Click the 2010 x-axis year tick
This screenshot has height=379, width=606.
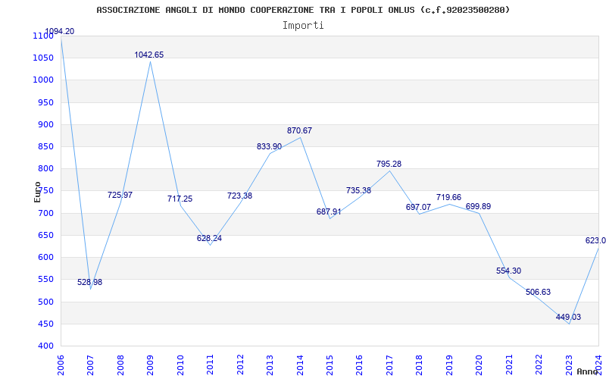[180, 365]
